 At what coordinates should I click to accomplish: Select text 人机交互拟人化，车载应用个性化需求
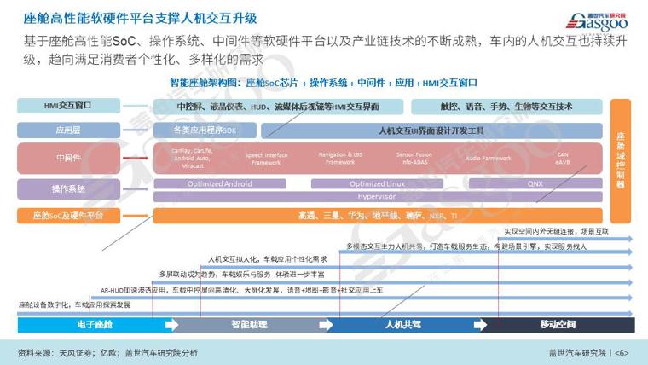268,259
